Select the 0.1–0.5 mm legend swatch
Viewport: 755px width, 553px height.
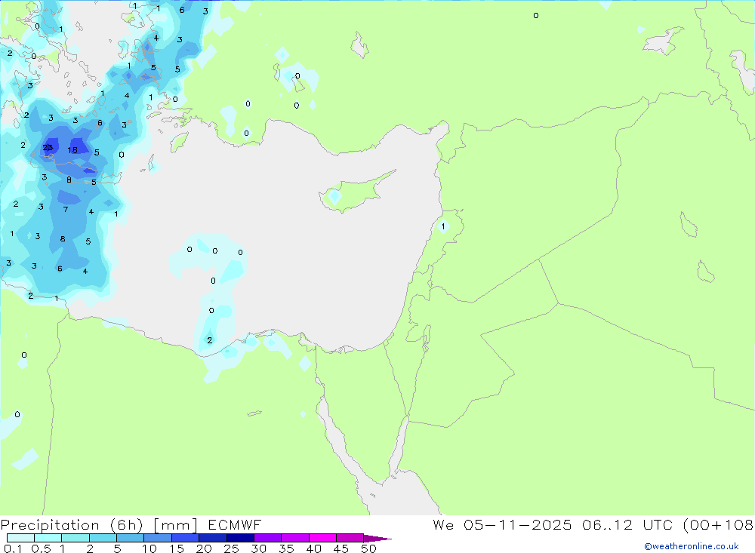click(20, 538)
